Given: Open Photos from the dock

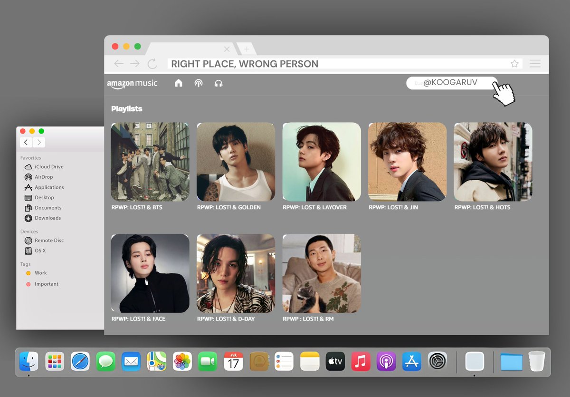Looking at the screenshot, I should point(182,361).
